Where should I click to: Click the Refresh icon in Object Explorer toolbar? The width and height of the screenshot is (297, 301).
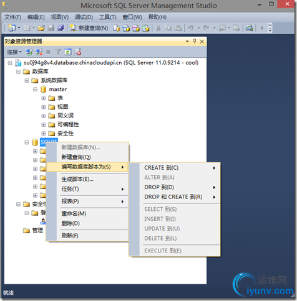tap(67, 52)
